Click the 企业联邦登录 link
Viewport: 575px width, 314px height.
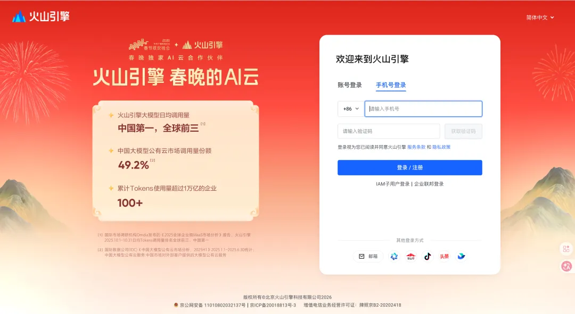coord(429,184)
